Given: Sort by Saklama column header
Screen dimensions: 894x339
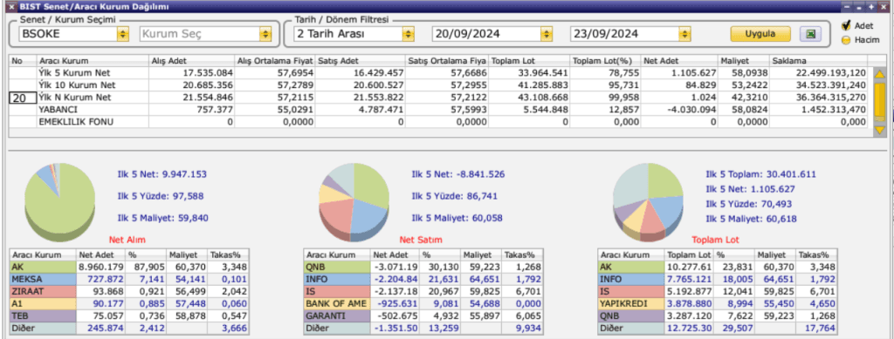Looking at the screenshot, I should click(818, 60).
